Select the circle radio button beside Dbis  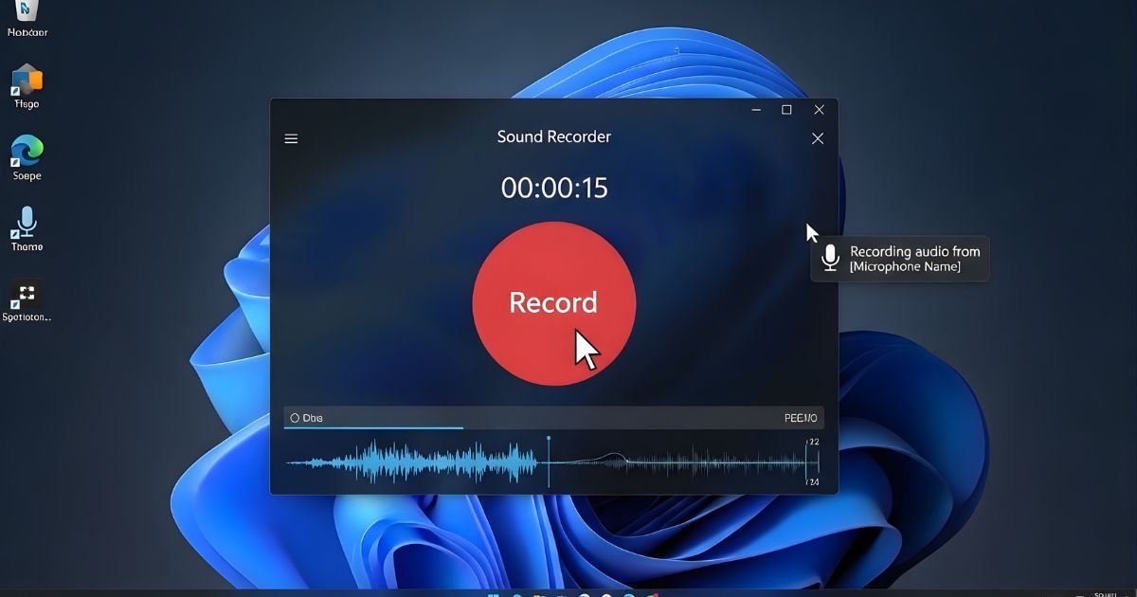295,418
